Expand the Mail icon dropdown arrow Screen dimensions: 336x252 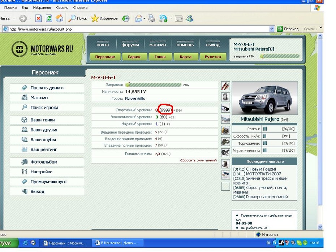click(144, 19)
